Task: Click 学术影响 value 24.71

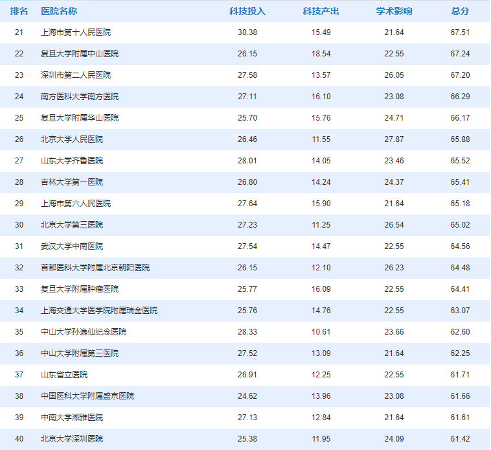Action: coord(394,118)
